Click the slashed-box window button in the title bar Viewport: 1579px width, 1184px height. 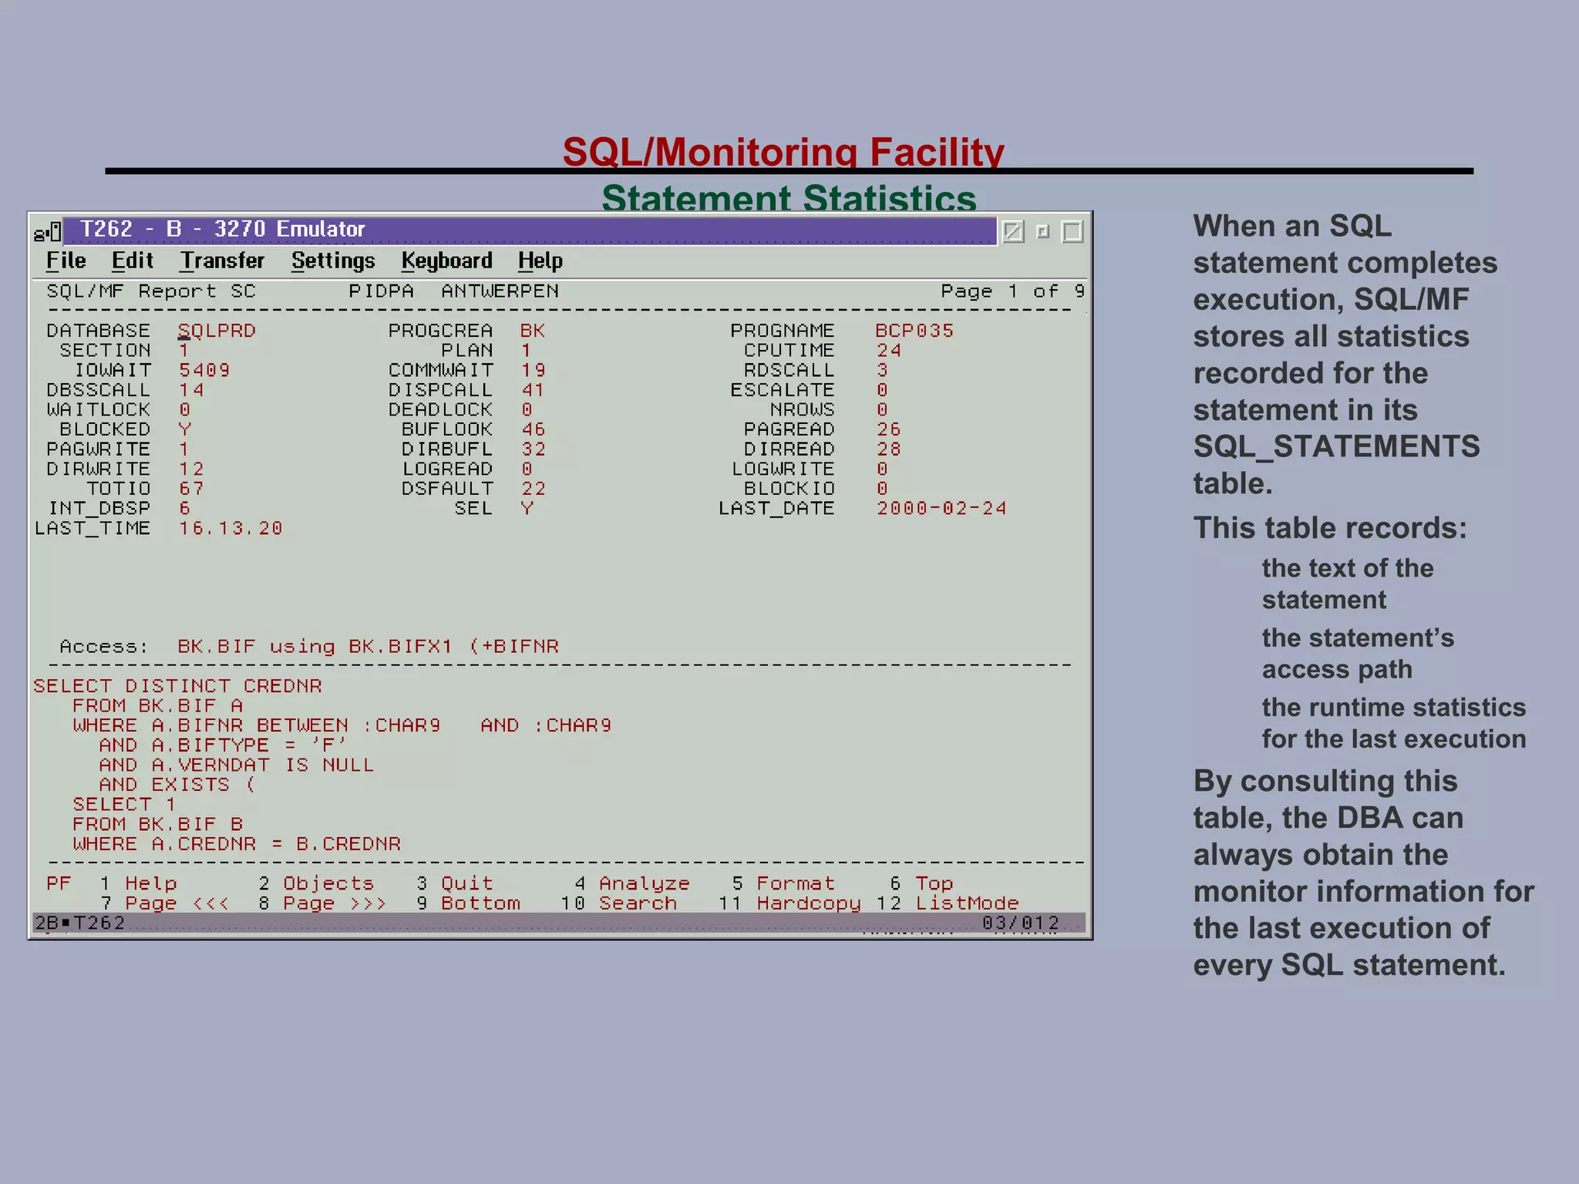point(1013,231)
